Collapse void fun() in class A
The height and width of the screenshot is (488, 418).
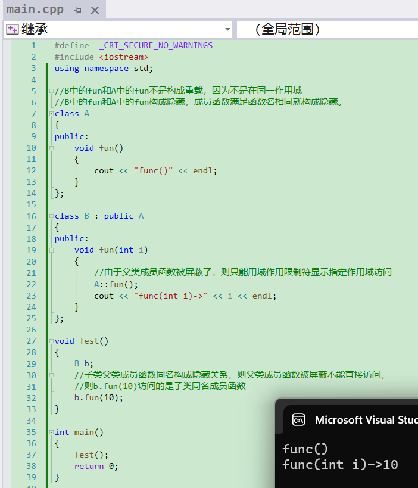click(51, 148)
